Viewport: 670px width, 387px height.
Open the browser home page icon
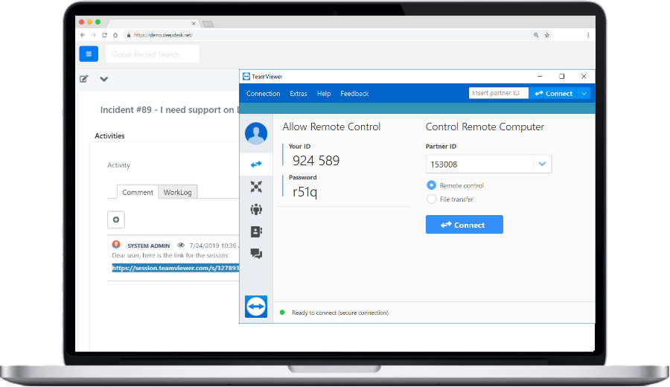point(115,35)
